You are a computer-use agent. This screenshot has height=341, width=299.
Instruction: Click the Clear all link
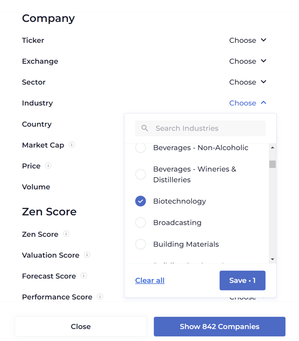pos(150,280)
